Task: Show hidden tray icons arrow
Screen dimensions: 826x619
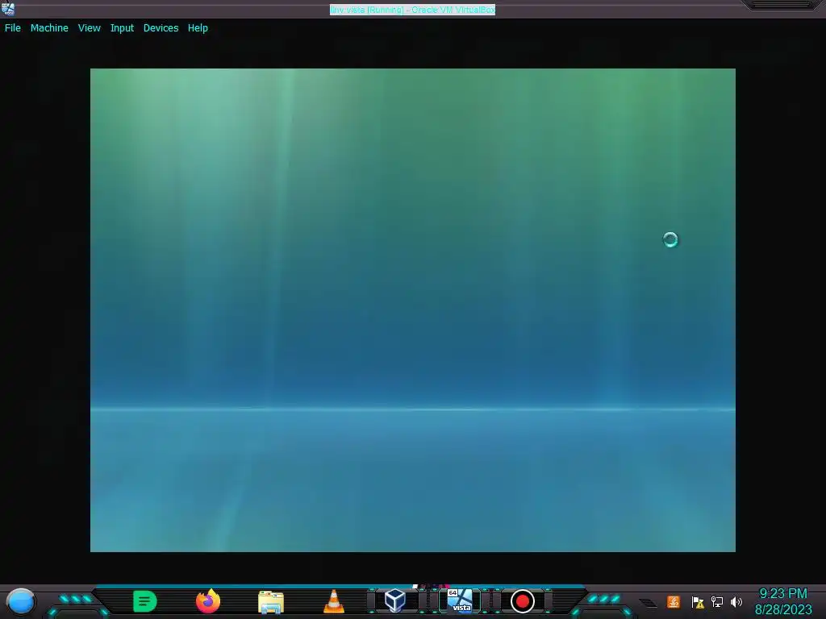Action: [x=648, y=603]
